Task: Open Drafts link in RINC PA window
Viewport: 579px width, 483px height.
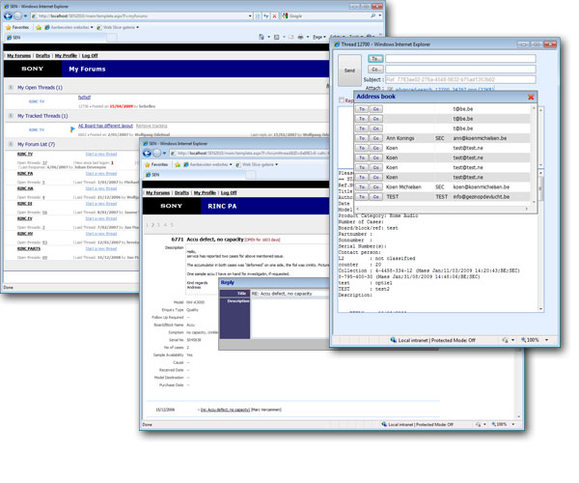Action: [181, 193]
